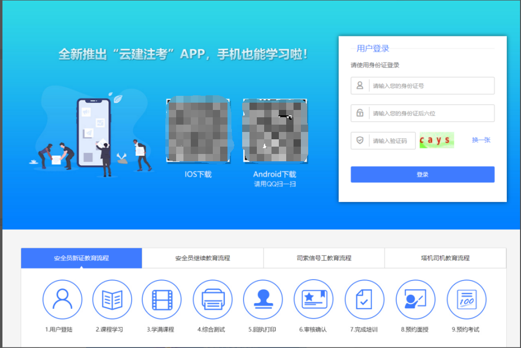The height and width of the screenshot is (348, 521).
Task: Click the 用户登陆 person icon
Action: point(62,299)
